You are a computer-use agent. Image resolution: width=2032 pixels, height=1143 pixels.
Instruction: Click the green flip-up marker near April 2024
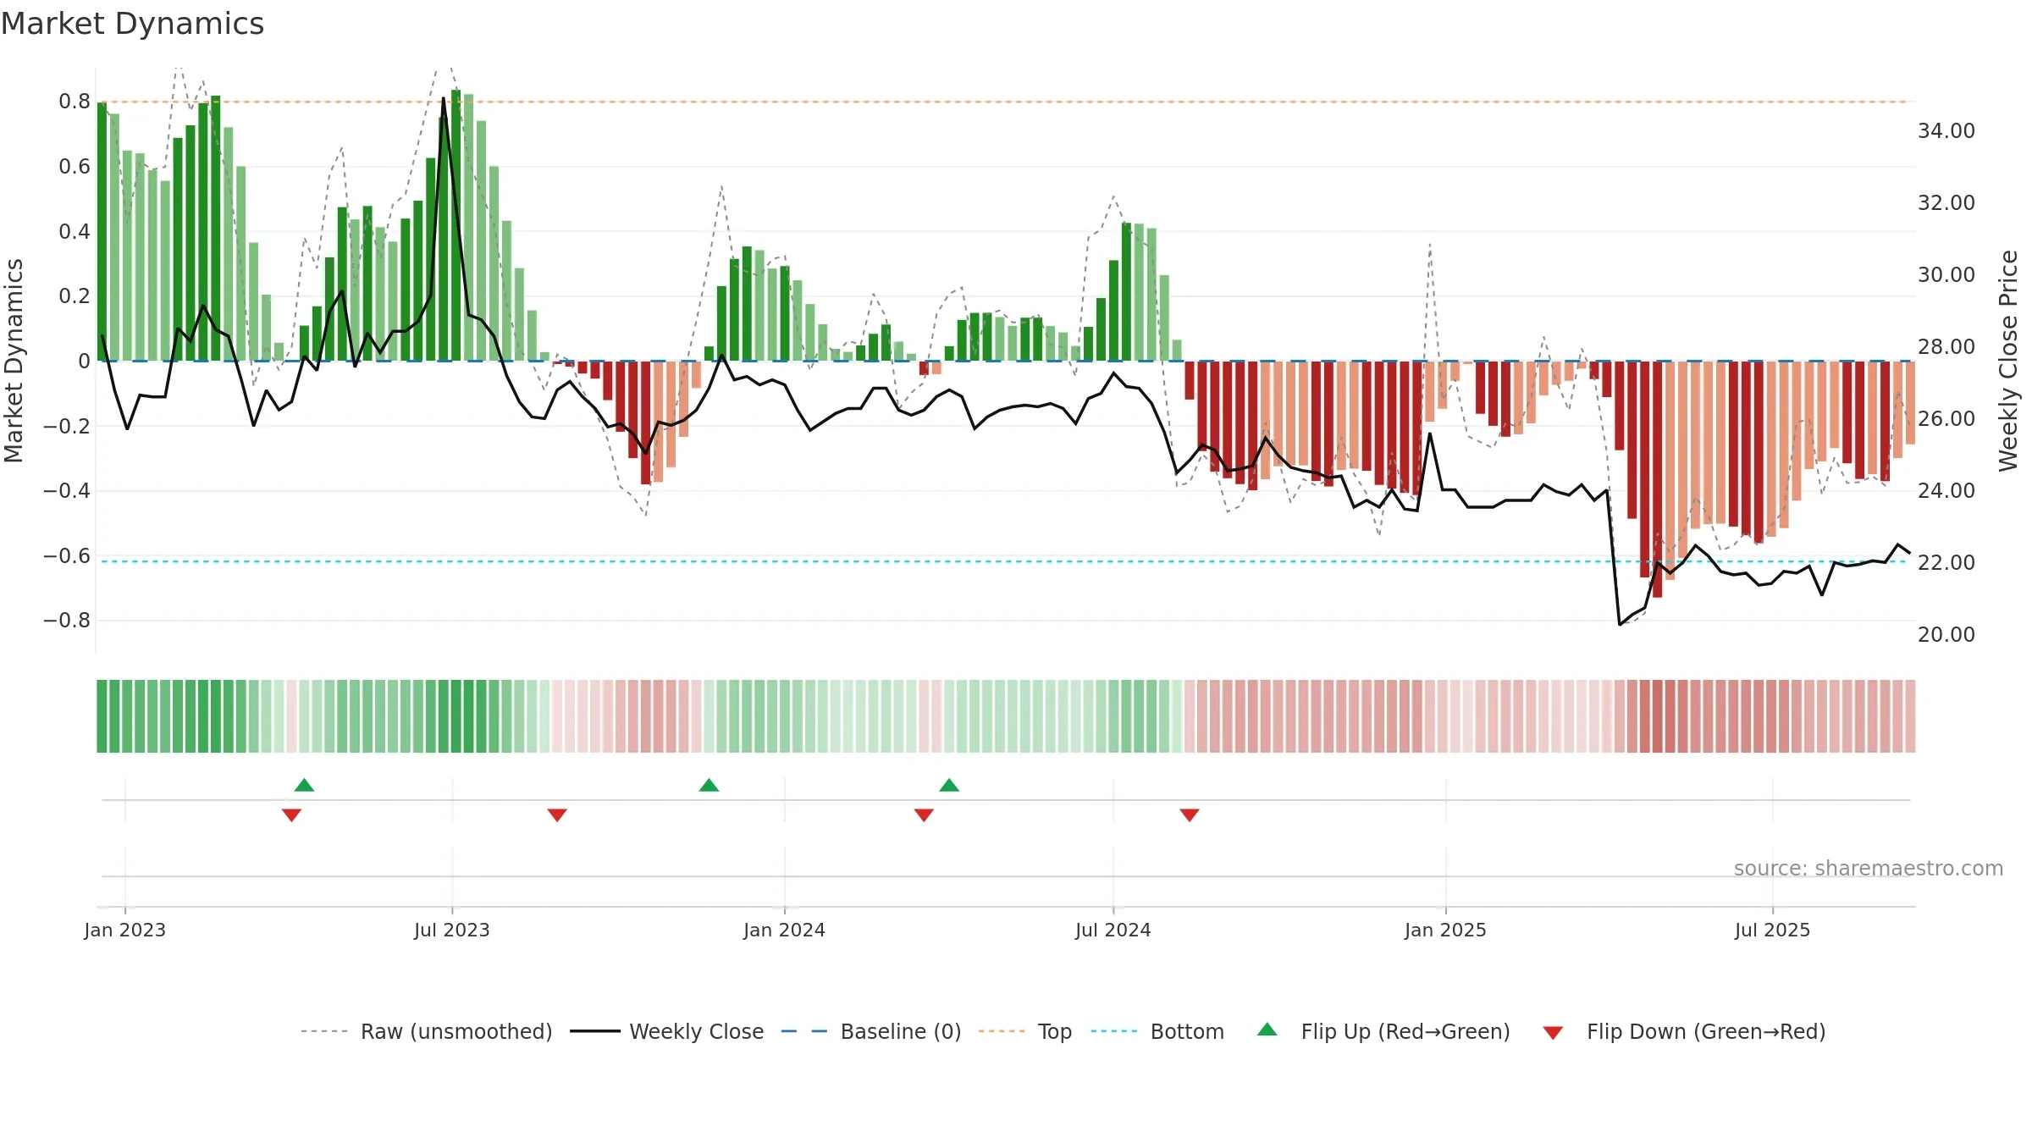pos(949,785)
